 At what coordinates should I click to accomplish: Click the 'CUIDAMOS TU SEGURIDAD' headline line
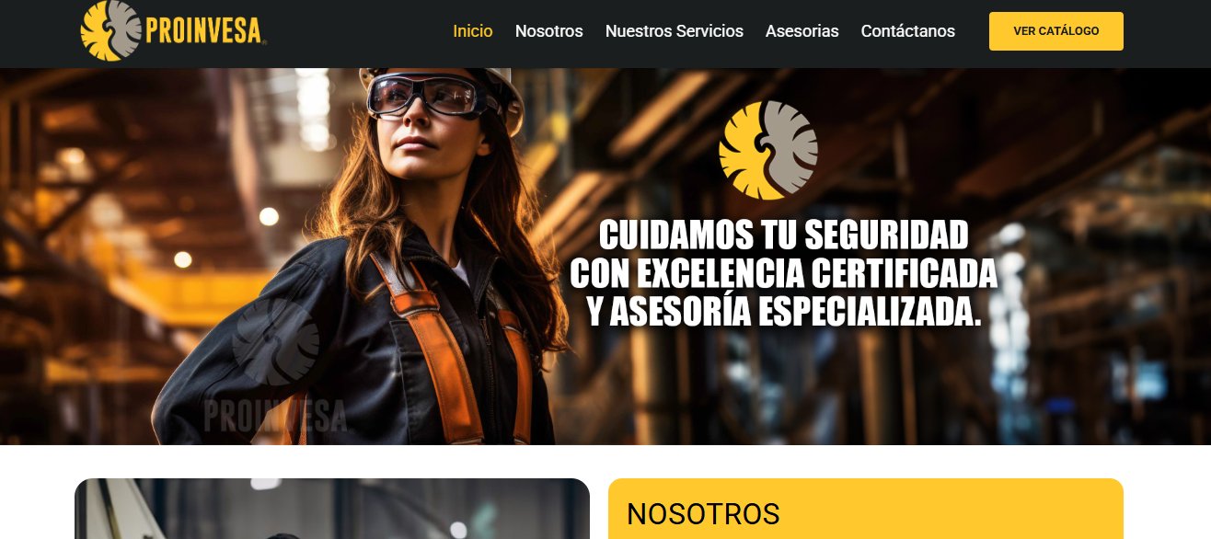[x=784, y=235]
